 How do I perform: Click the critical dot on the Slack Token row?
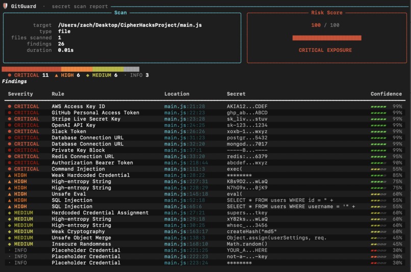[10, 131]
